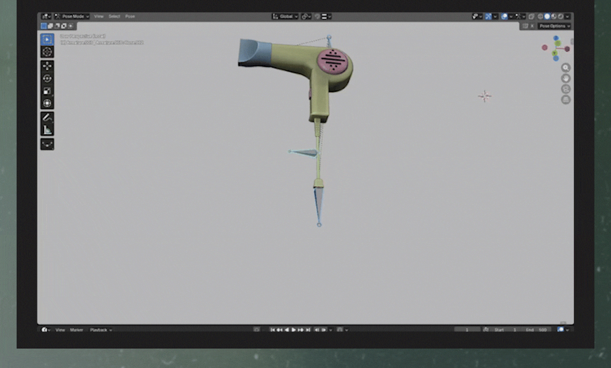Viewport: 611px width, 368px height.
Task: Choose the Annotate pencil tool
Action: point(47,117)
